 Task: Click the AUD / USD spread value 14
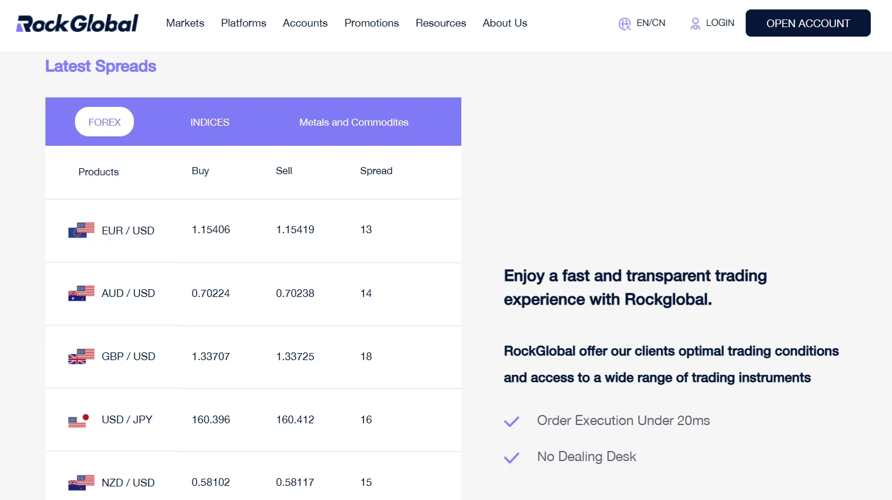coord(366,293)
